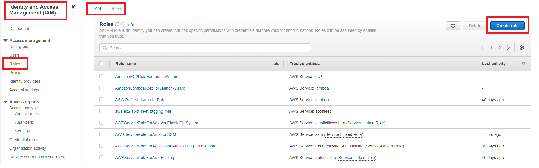Click 'AWS Service: ec2' cell

(306, 77)
